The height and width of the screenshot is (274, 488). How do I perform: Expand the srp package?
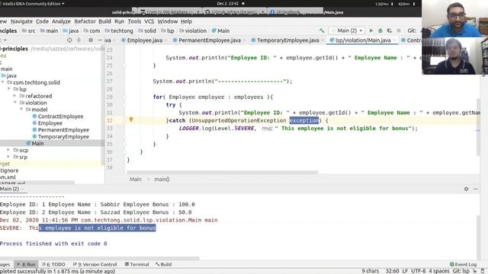coord(8,157)
